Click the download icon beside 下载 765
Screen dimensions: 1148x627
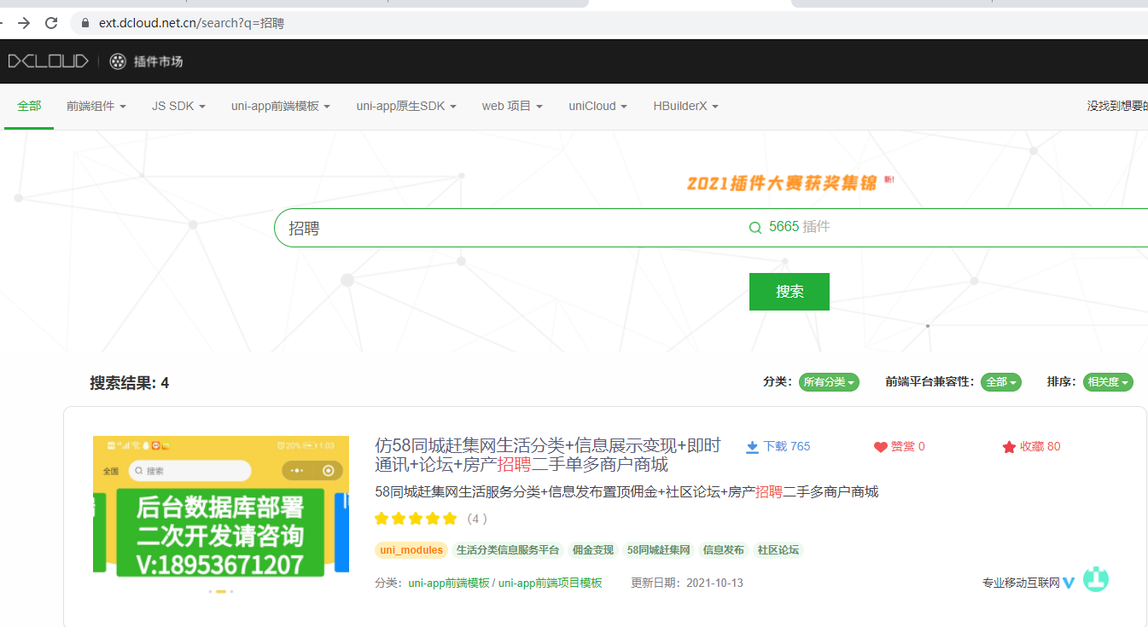click(752, 447)
